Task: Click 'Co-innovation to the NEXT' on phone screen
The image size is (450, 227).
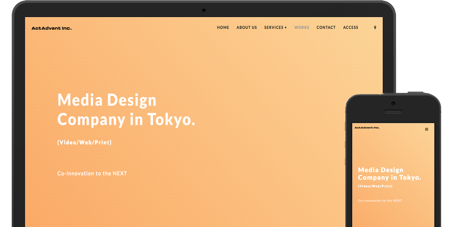Action: point(380,200)
